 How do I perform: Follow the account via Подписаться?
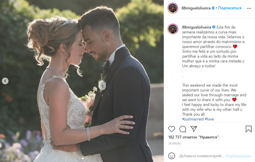click(x=230, y=8)
